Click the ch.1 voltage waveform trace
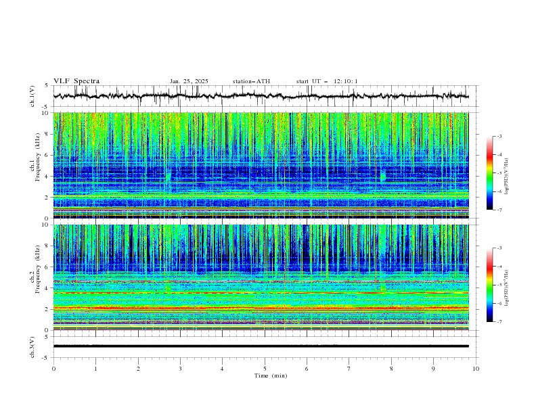The image size is (536, 414). [x=261, y=96]
